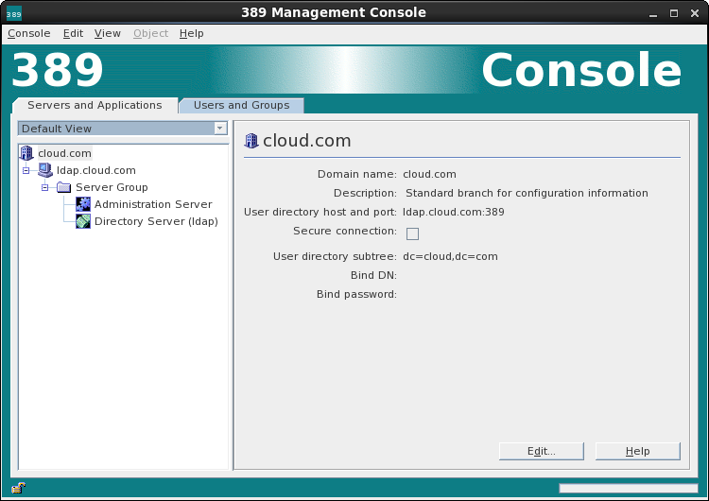The width and height of the screenshot is (709, 501).
Task: Open the Edit menu
Action: 73,33
